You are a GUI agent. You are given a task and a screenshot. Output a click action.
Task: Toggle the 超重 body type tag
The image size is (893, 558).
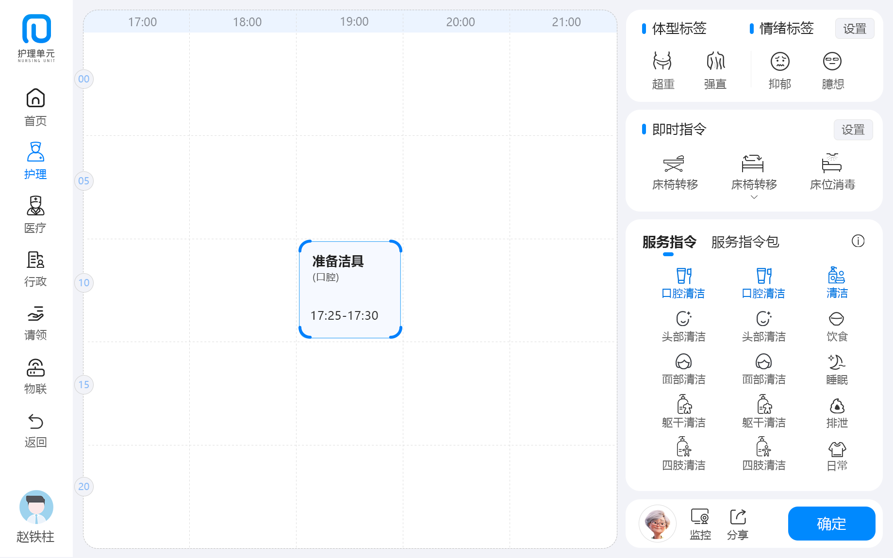pos(662,71)
